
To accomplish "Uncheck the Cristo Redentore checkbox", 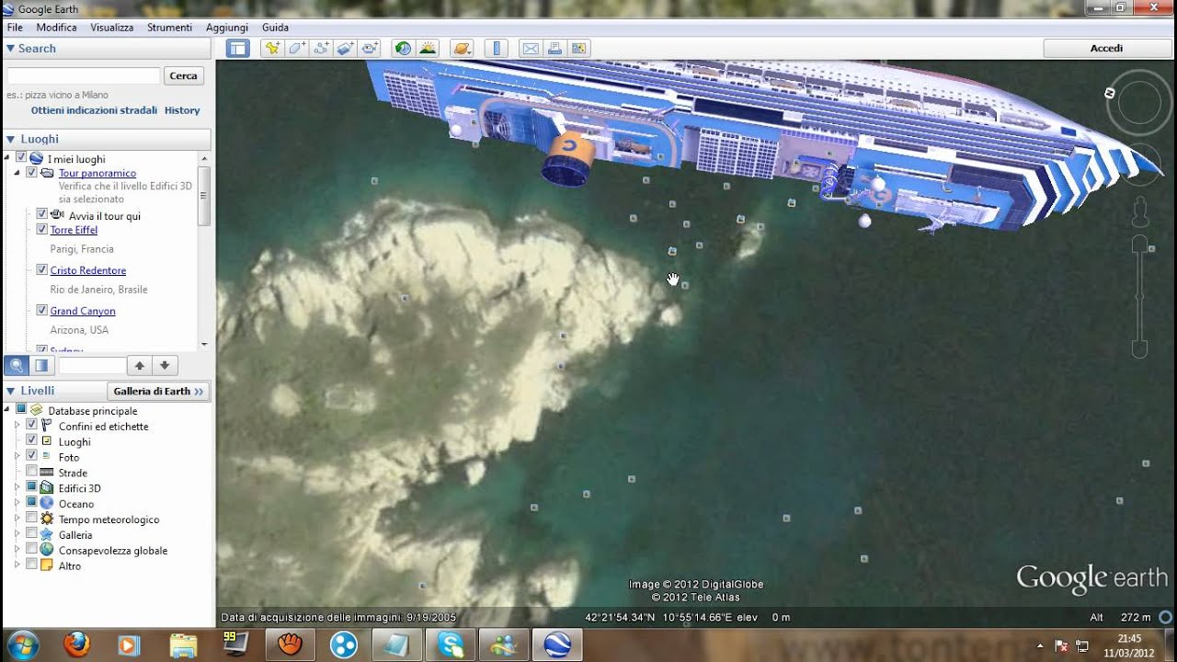I will pyautogui.click(x=42, y=269).
